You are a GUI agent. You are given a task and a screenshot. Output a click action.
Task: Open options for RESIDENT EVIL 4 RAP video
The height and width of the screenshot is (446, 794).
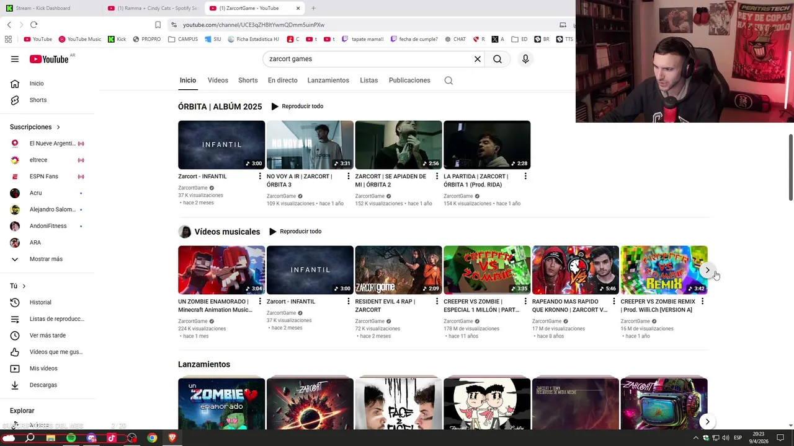(437, 302)
